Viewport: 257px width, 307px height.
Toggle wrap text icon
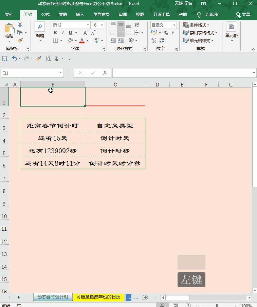coord(137,25)
